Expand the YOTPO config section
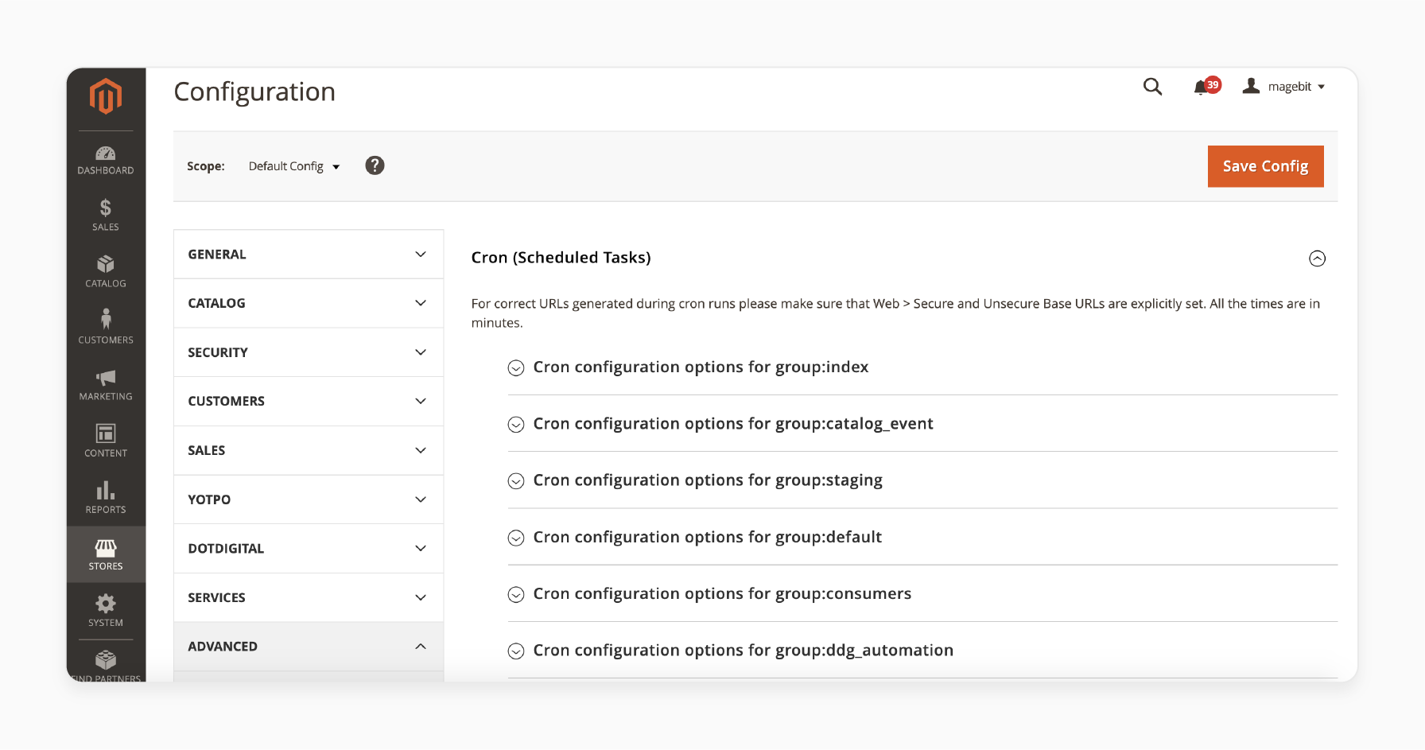The height and width of the screenshot is (750, 1425). pyautogui.click(x=309, y=499)
